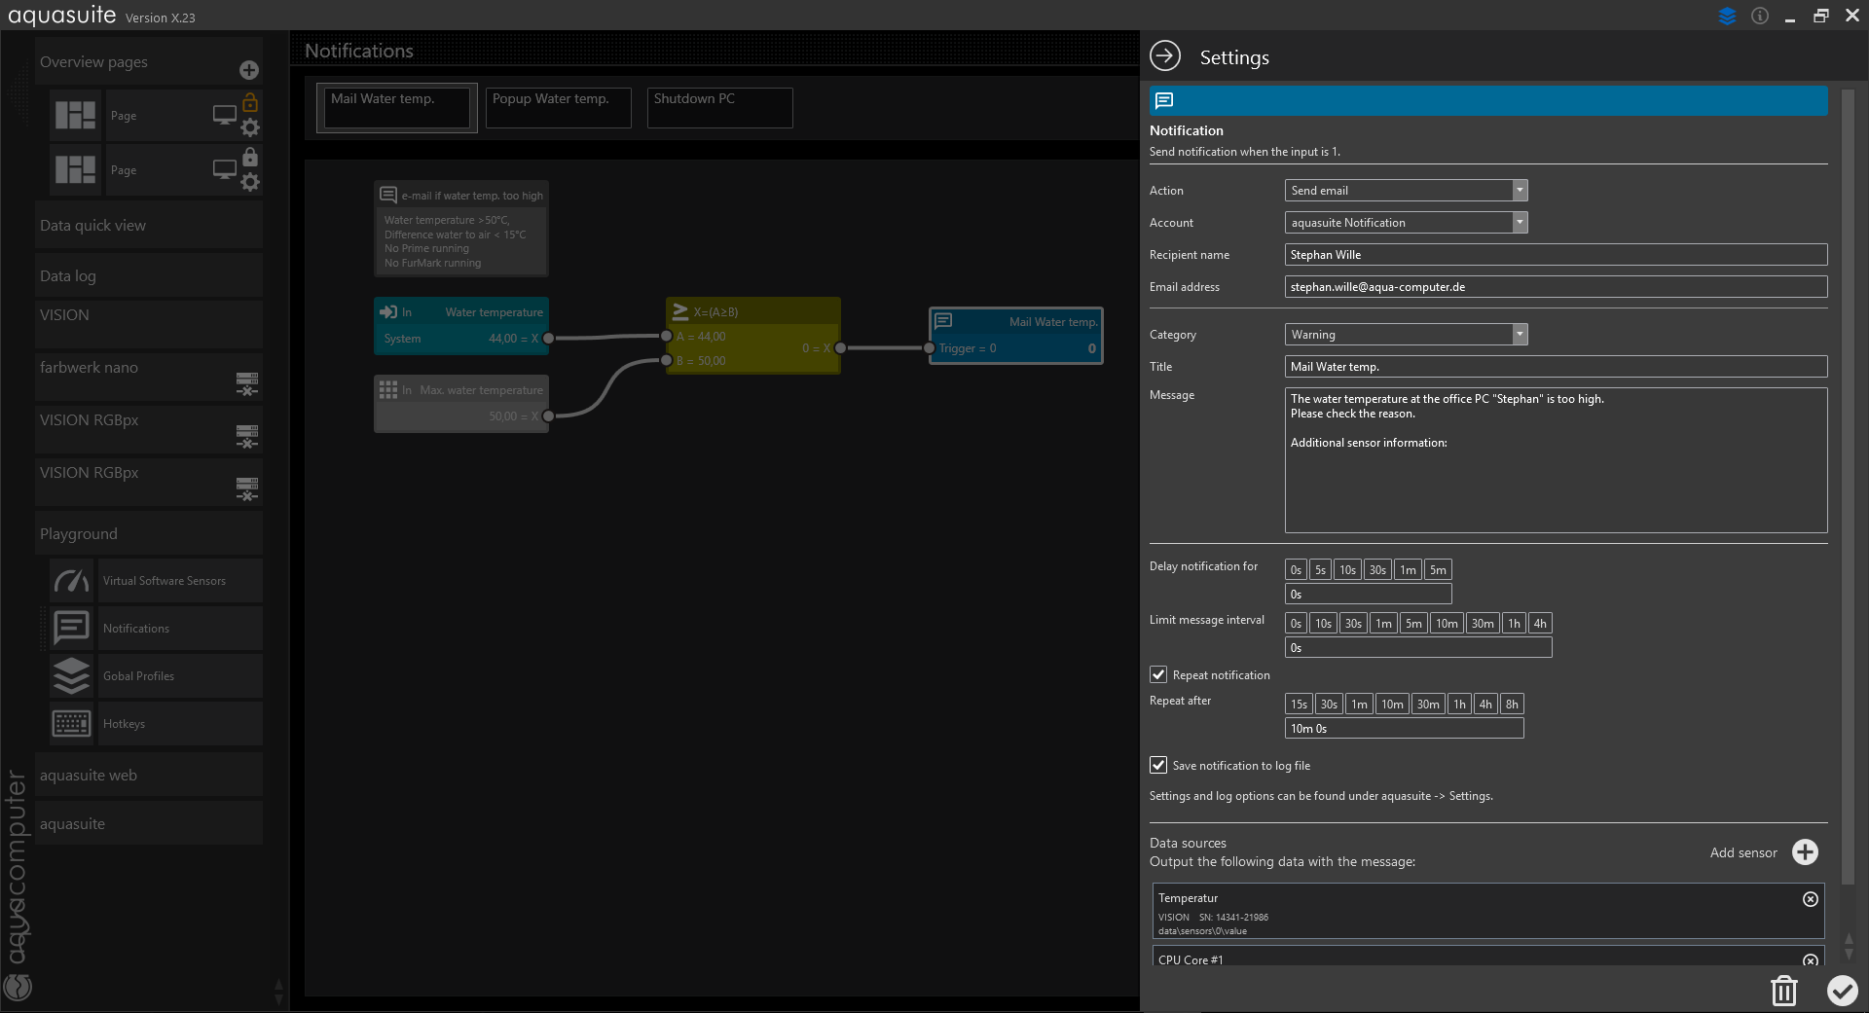
Task: Click the delete trash can icon
Action: pyautogui.click(x=1783, y=991)
